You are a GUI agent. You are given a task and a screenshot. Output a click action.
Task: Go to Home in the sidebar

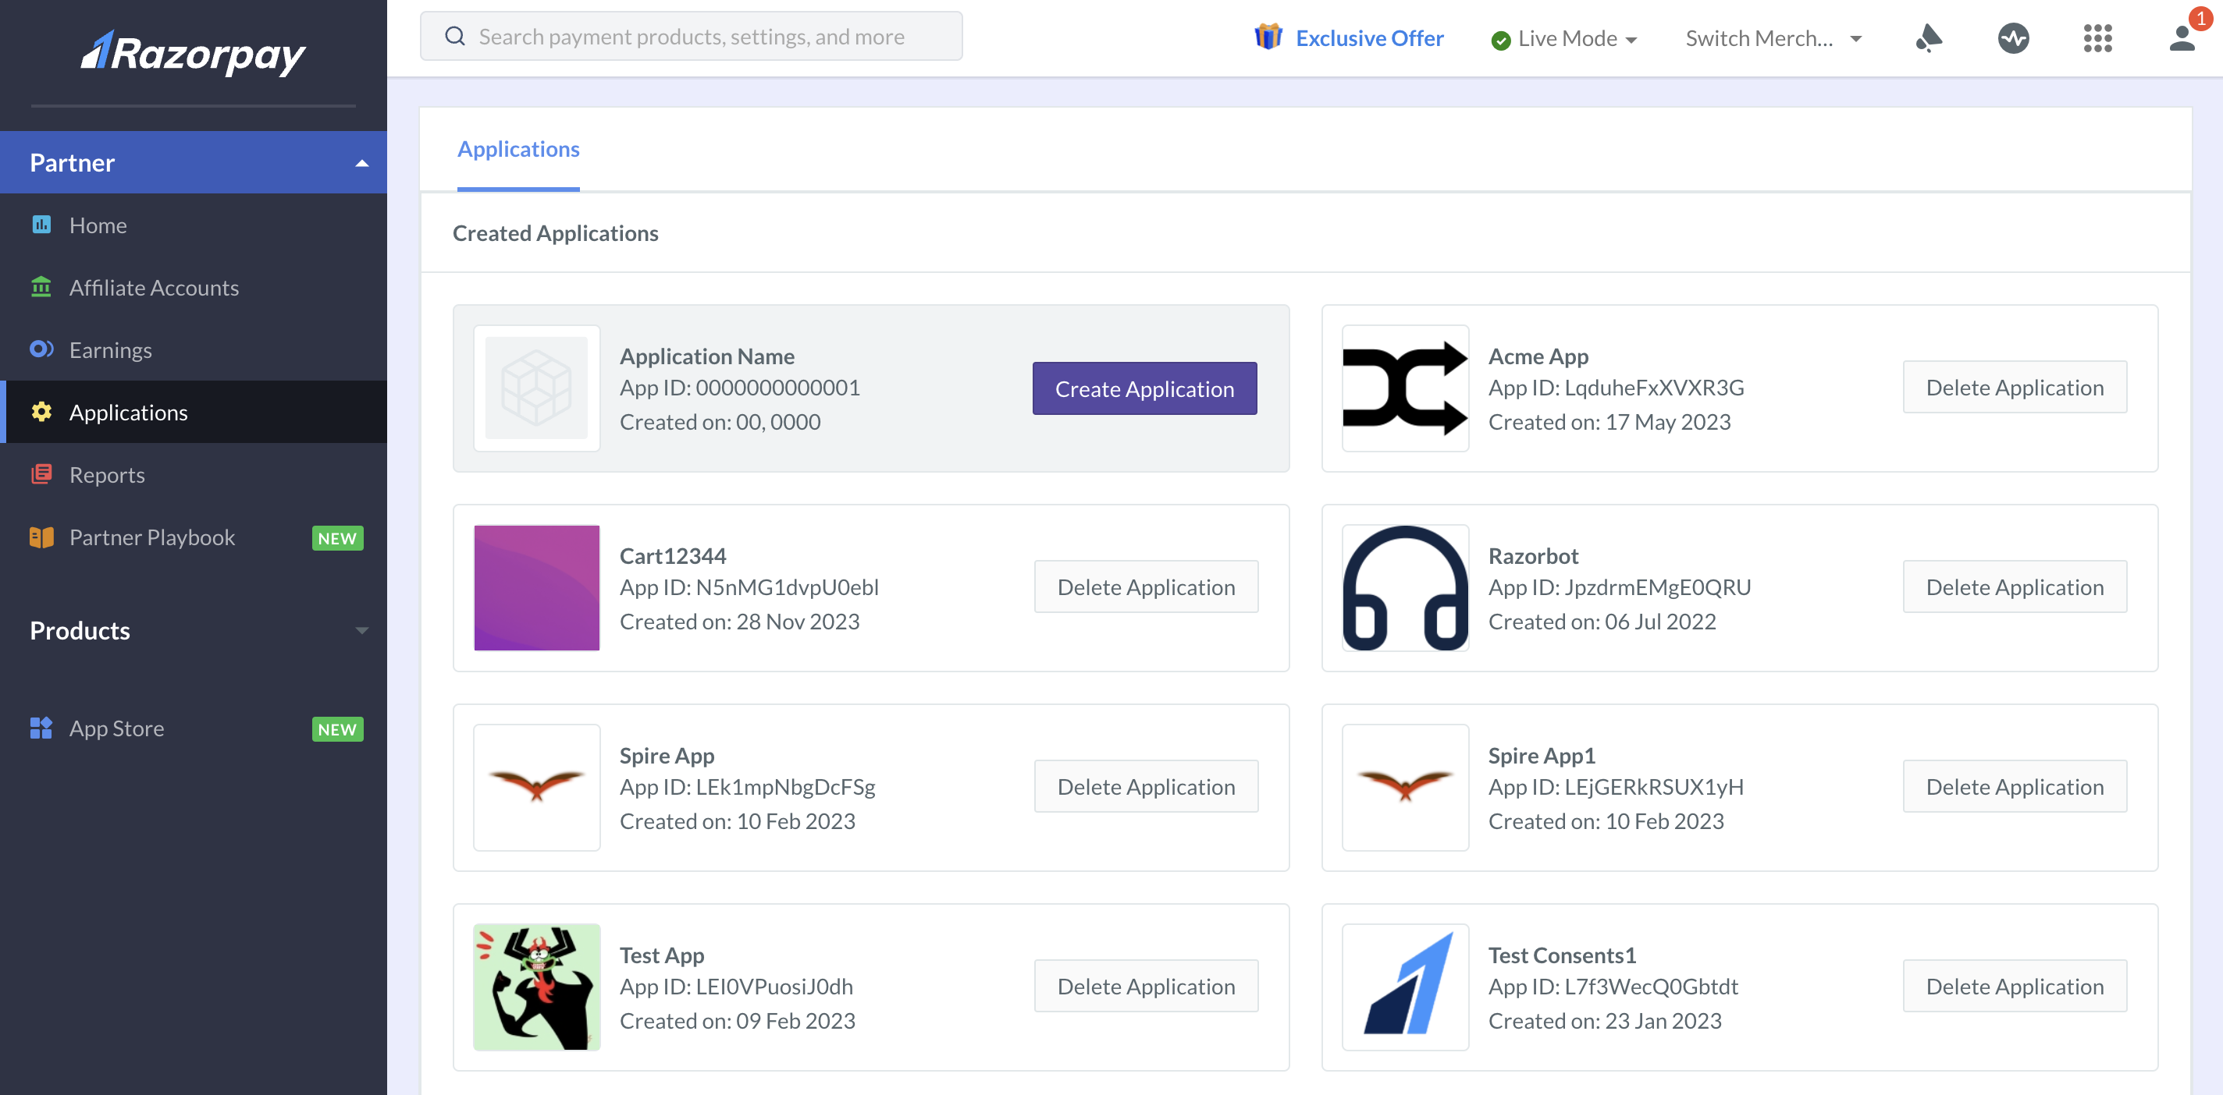coord(194,225)
